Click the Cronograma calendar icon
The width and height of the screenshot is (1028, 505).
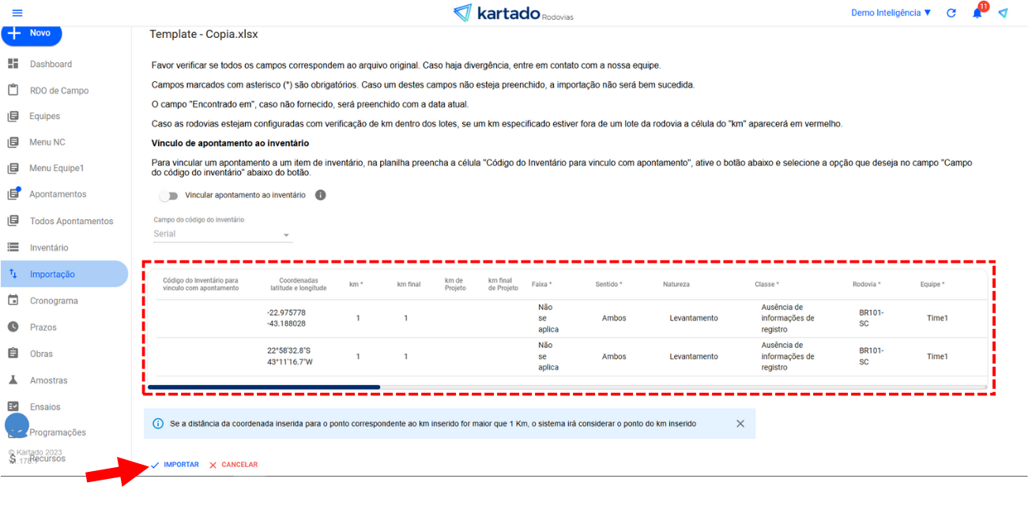pos(13,301)
